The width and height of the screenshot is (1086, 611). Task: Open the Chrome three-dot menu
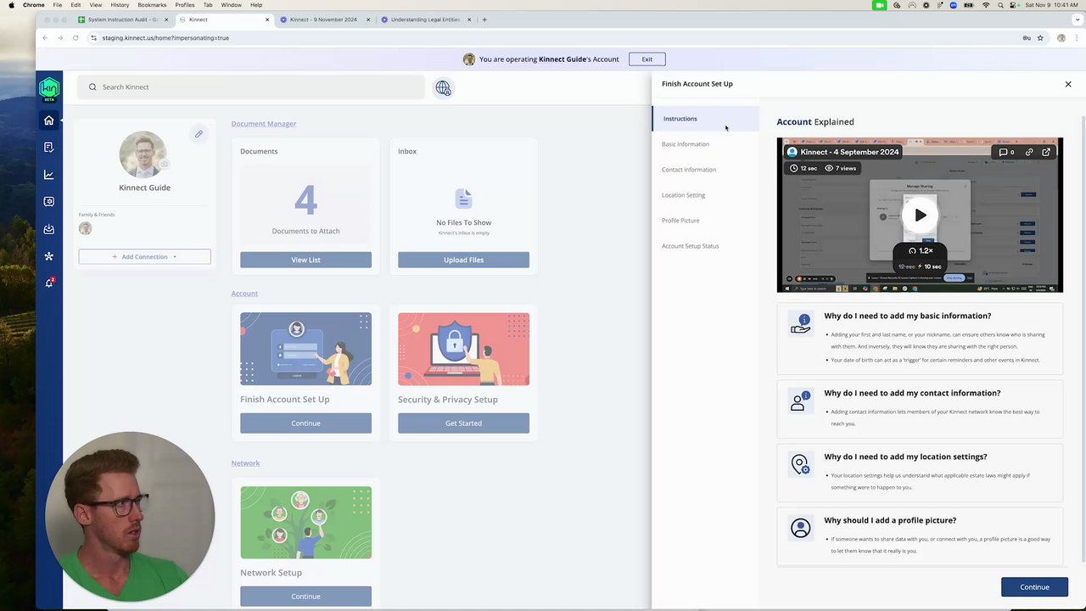1076,38
